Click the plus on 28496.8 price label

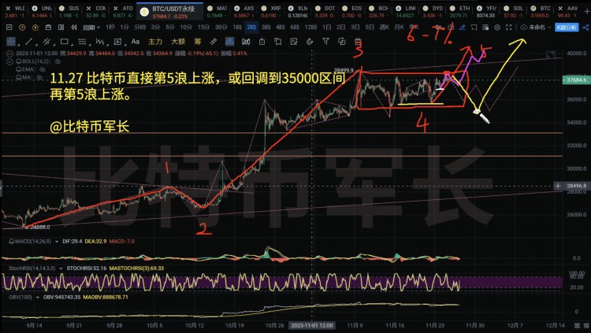tap(557, 186)
